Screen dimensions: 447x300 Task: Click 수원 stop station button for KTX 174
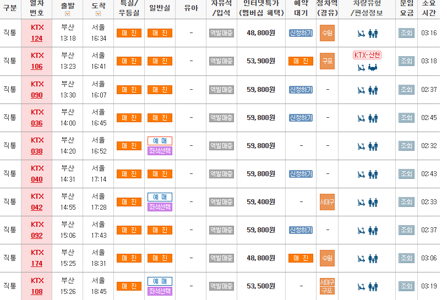click(327, 258)
